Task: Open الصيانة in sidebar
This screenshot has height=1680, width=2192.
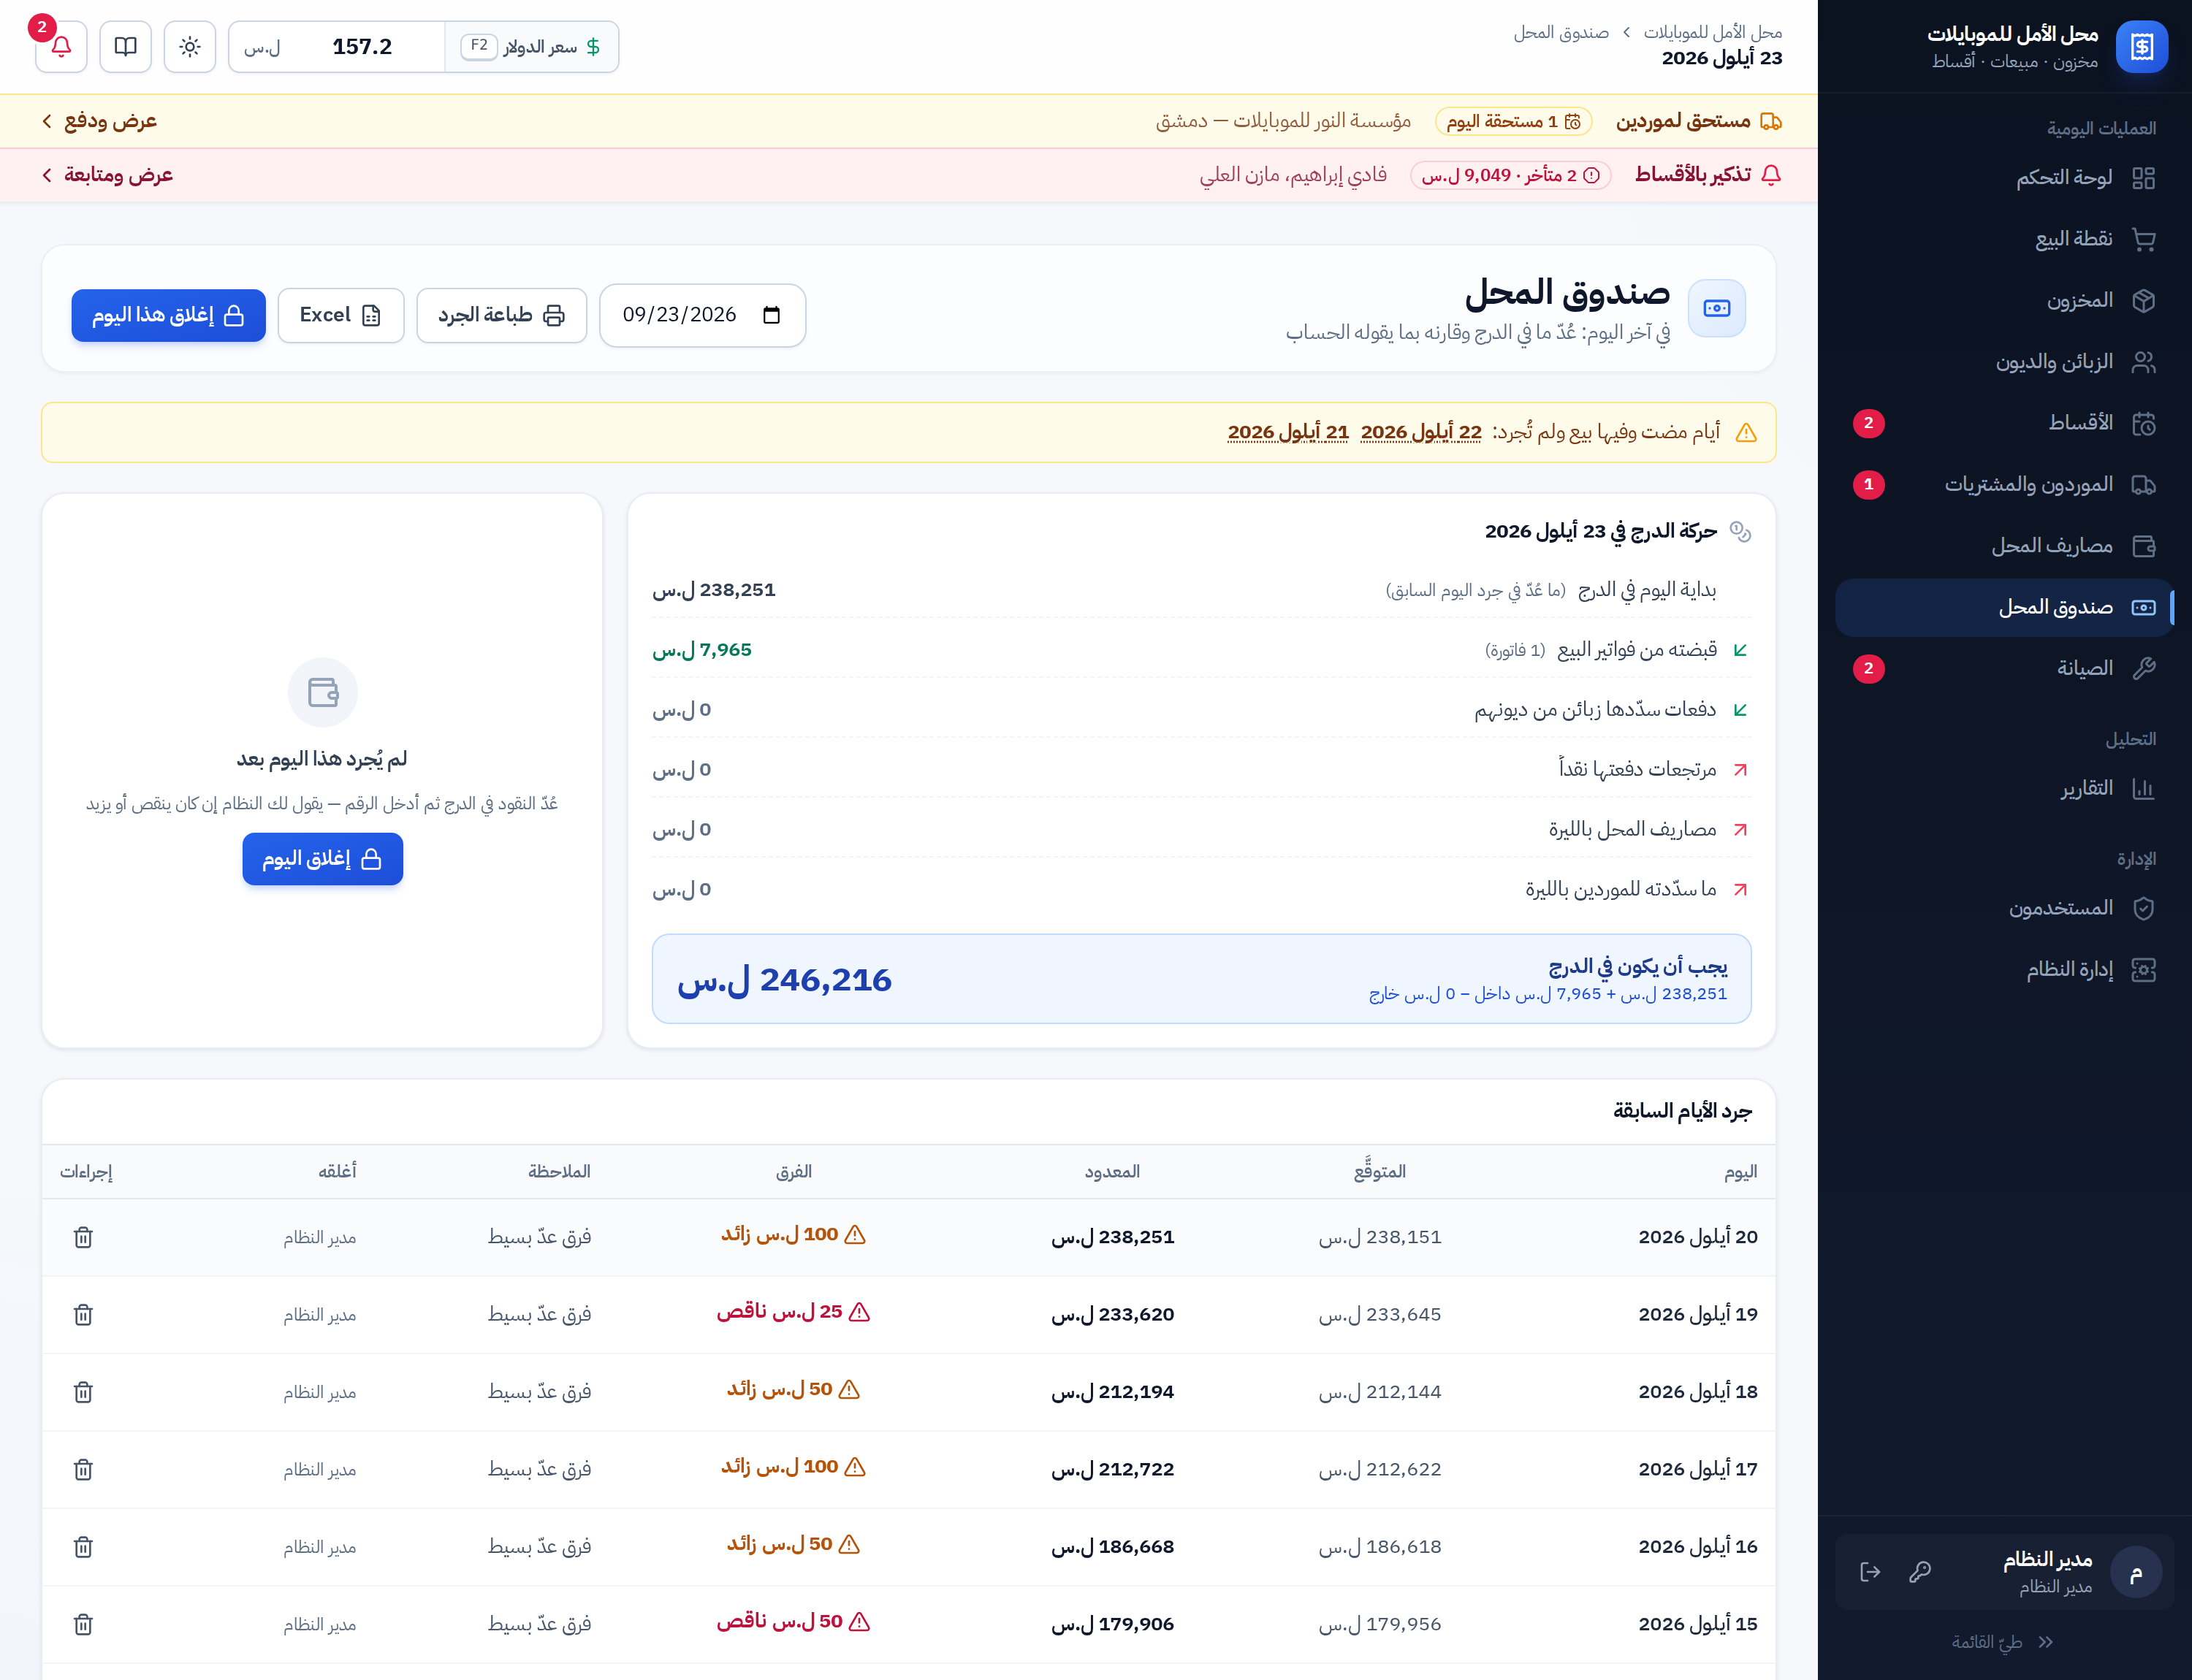Action: [2005, 669]
